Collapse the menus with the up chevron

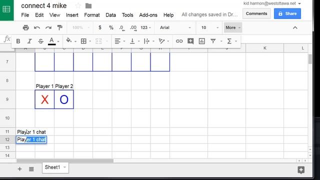(295, 28)
